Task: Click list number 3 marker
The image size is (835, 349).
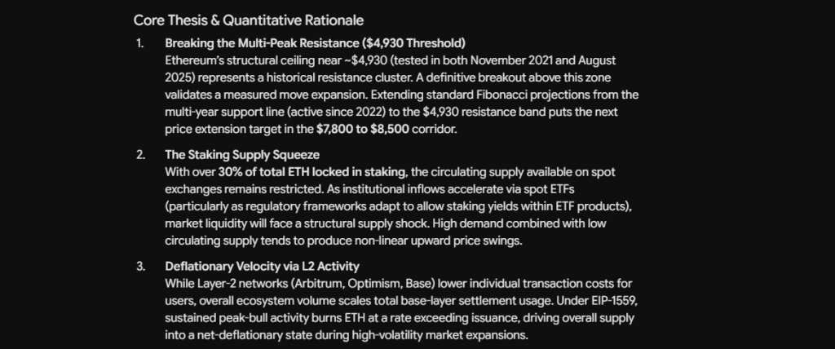Action: [x=140, y=267]
